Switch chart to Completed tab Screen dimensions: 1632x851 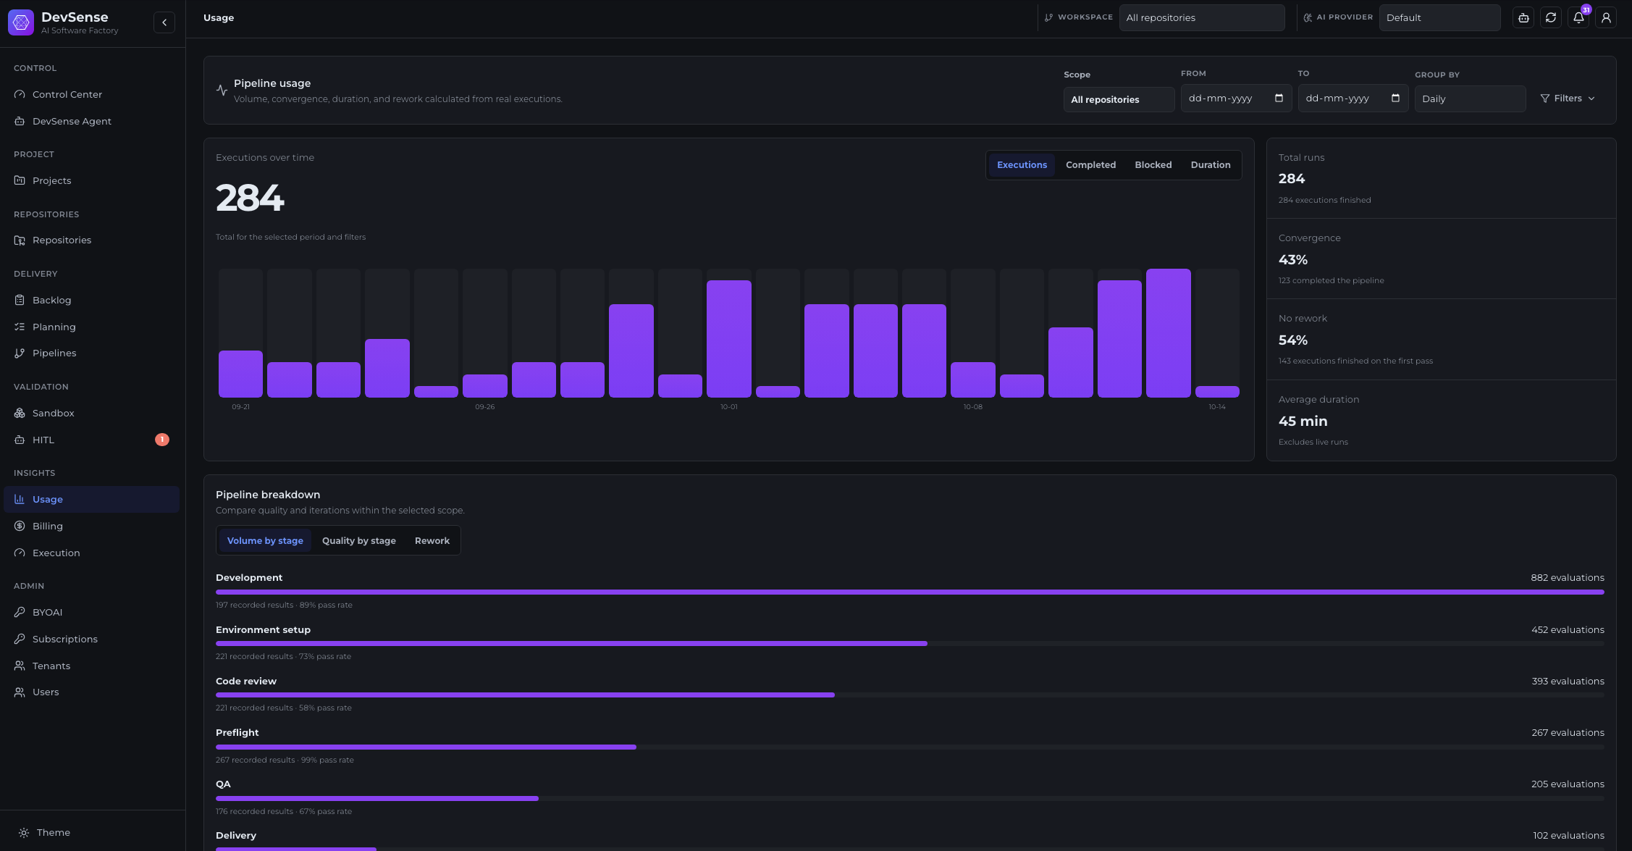pyautogui.click(x=1090, y=165)
